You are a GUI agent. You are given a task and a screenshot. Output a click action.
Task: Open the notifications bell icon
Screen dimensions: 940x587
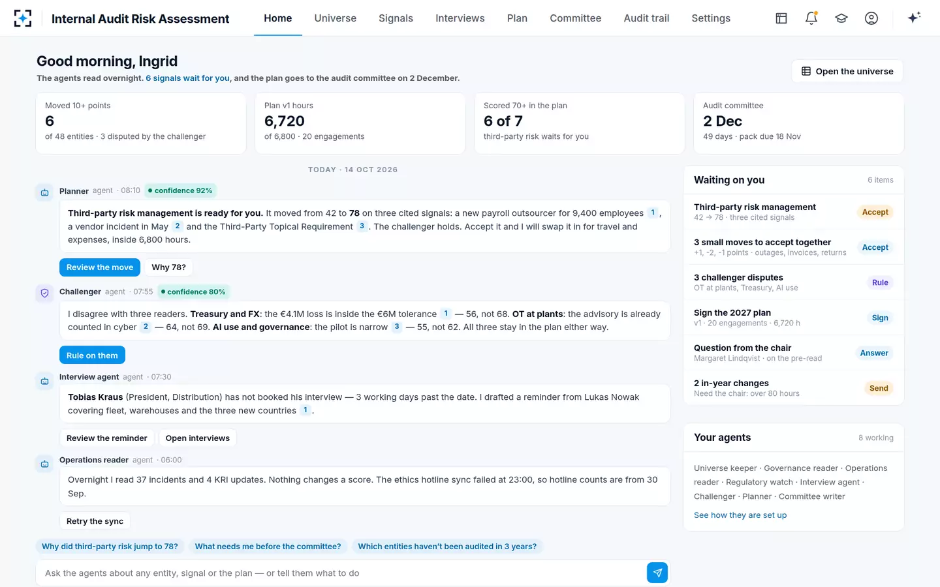pos(811,18)
